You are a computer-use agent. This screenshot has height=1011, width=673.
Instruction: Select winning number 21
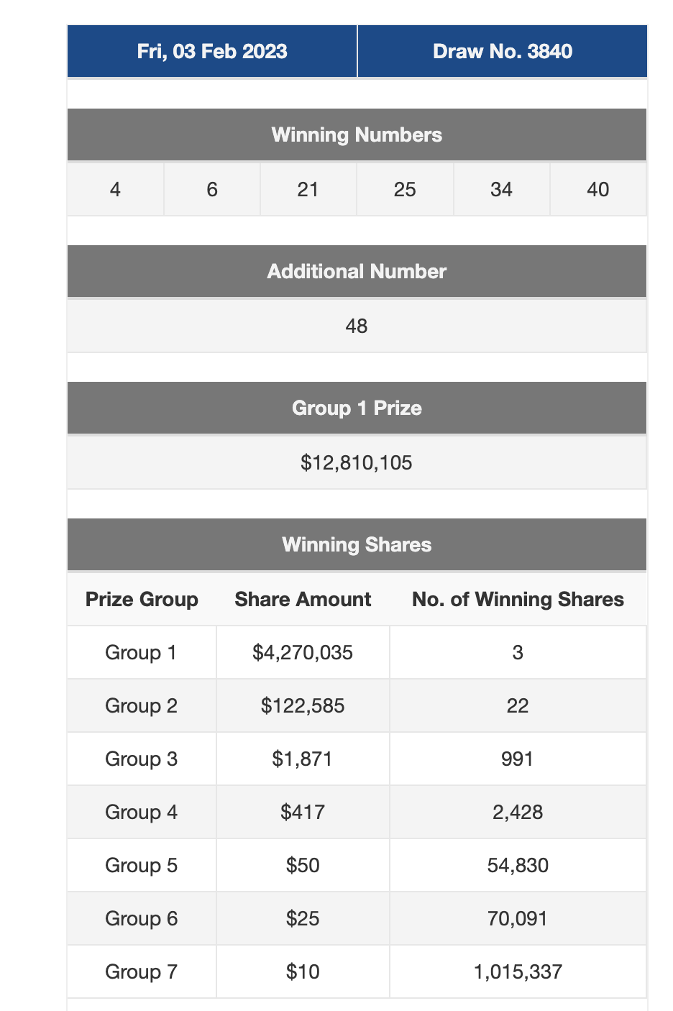click(x=308, y=189)
